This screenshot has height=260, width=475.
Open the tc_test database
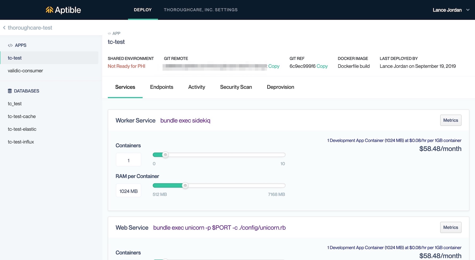pyautogui.click(x=15, y=104)
